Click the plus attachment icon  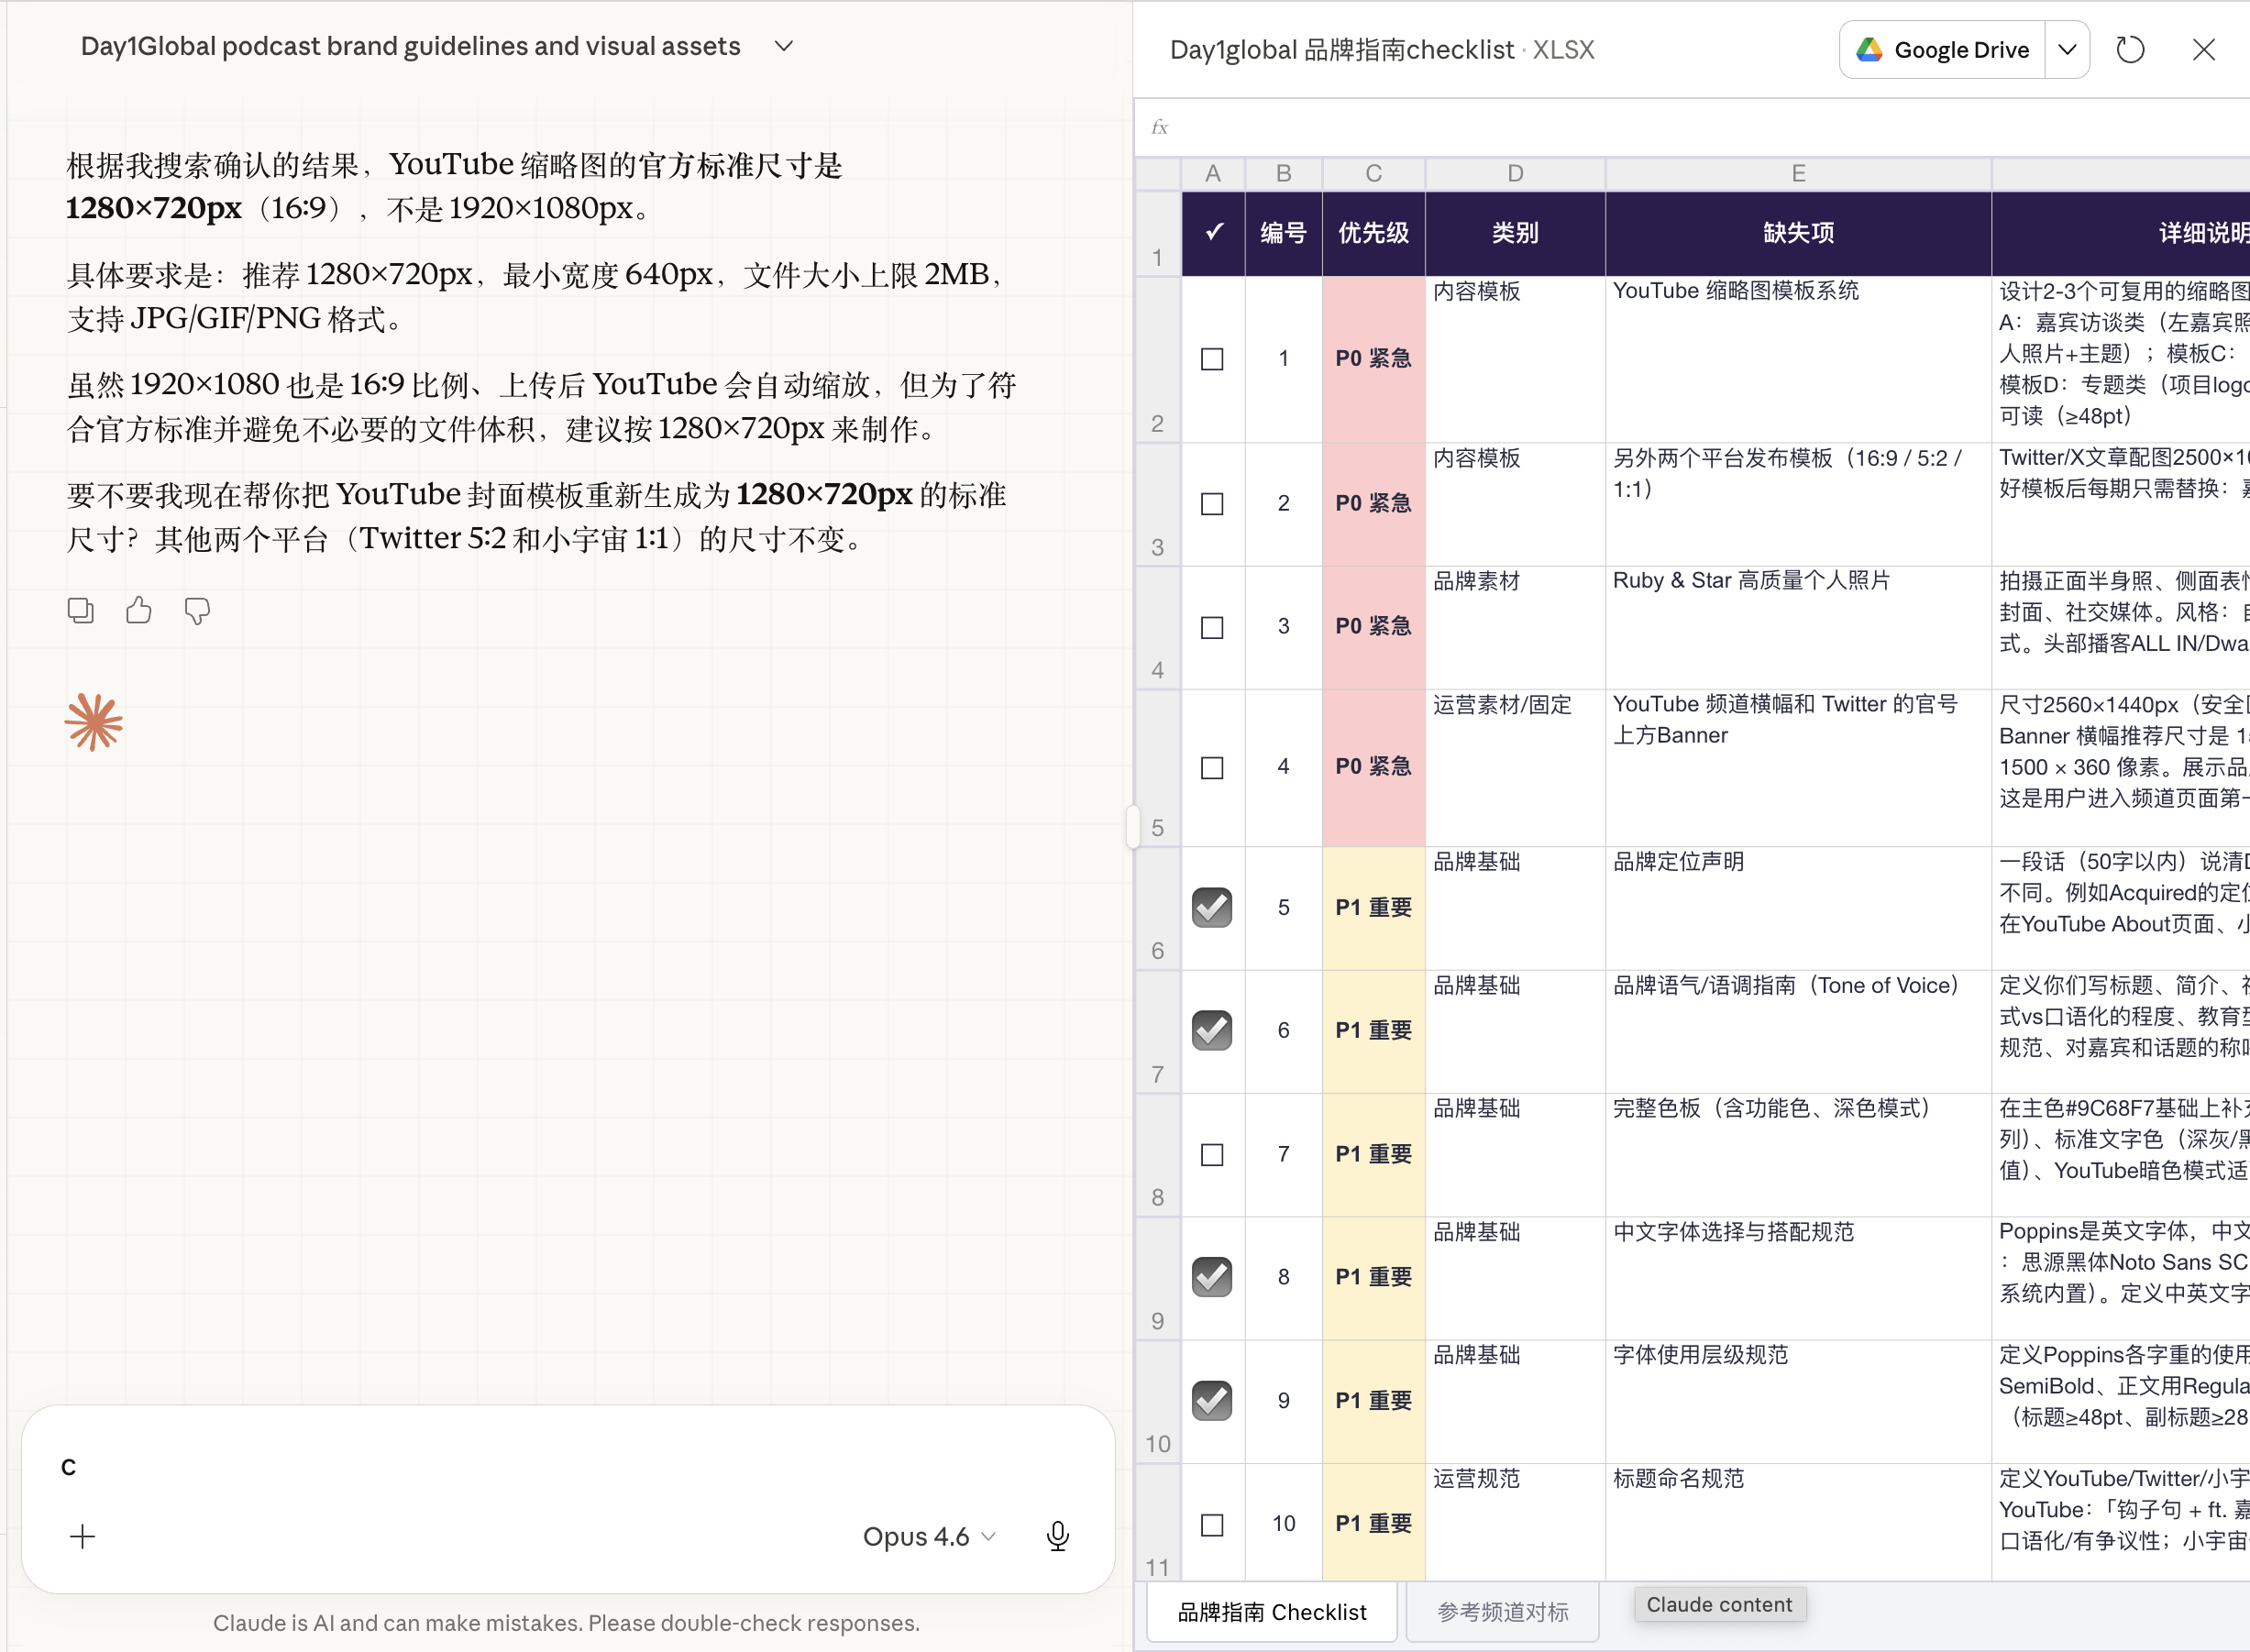83,1536
